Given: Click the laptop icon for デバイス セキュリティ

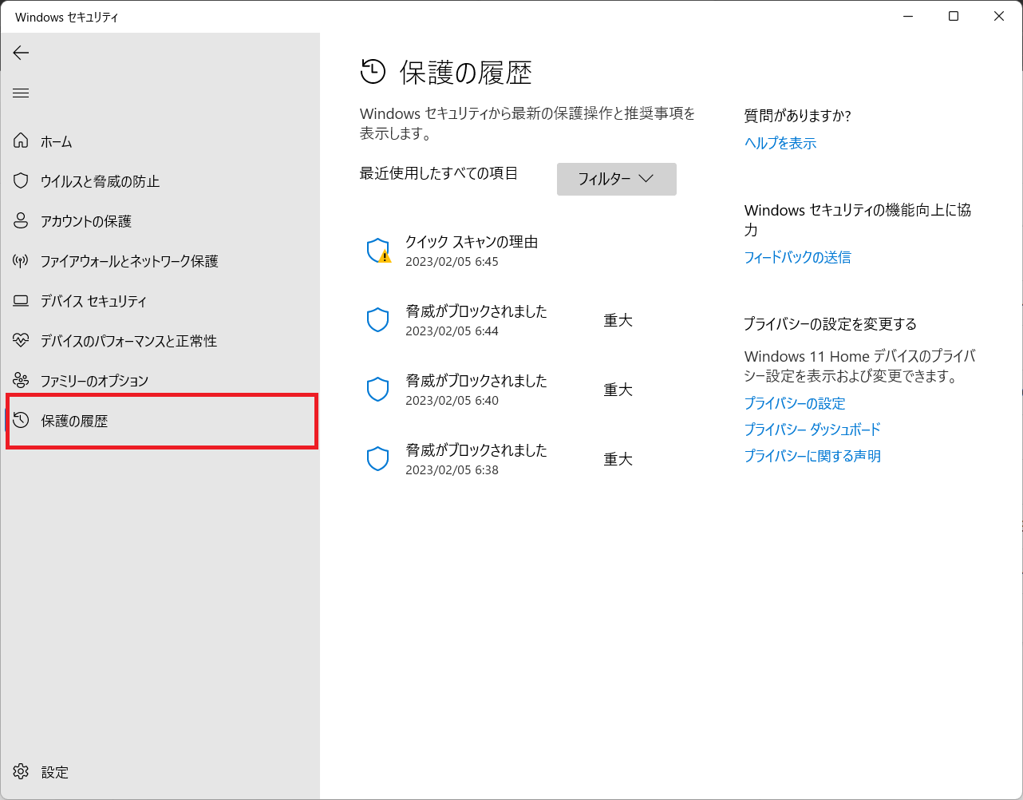Looking at the screenshot, I should pyautogui.click(x=21, y=300).
